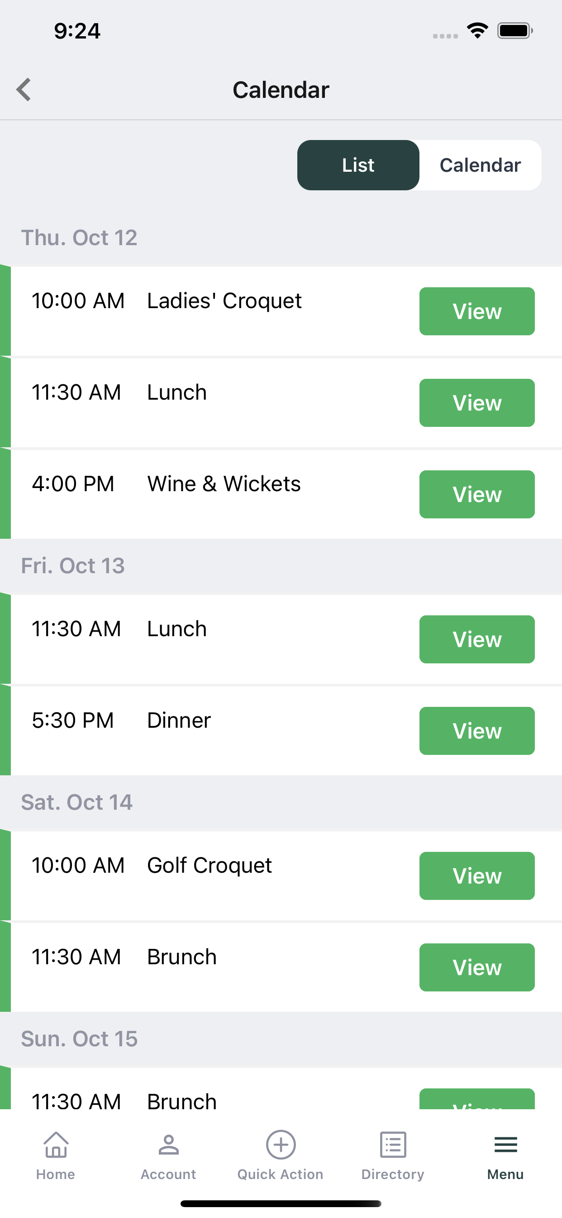
Task: Select the Sun. Oct 15 Brunch row
Action: click(x=281, y=1088)
